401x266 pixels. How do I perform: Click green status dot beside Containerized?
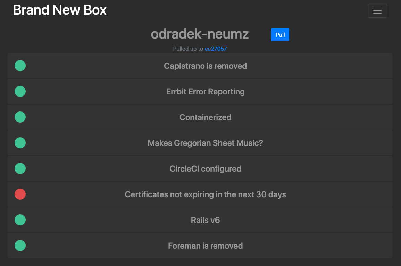point(20,117)
